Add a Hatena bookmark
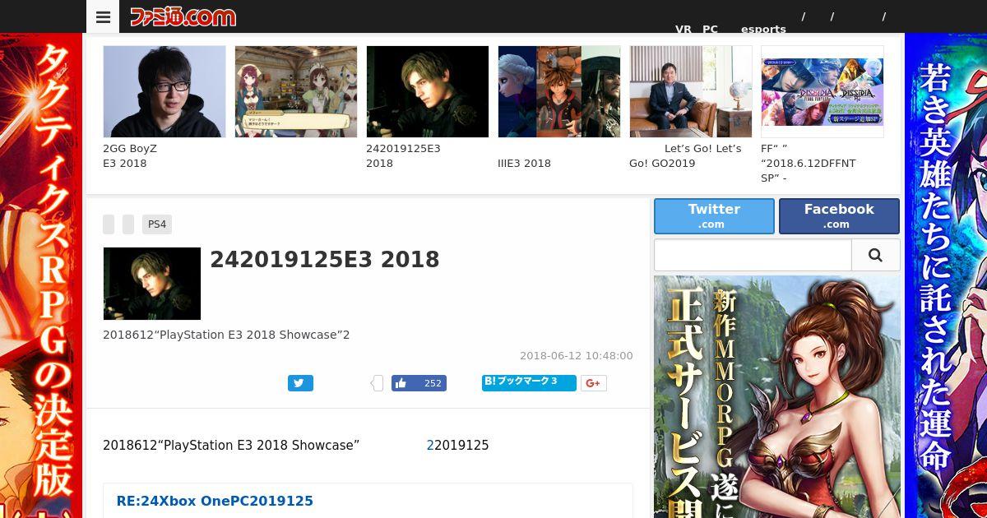The height and width of the screenshot is (518, 987). coord(529,382)
